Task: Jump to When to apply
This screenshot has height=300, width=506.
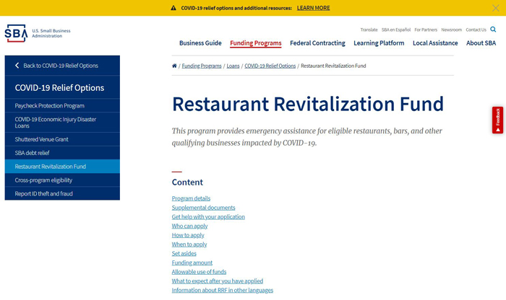Action: tap(189, 244)
